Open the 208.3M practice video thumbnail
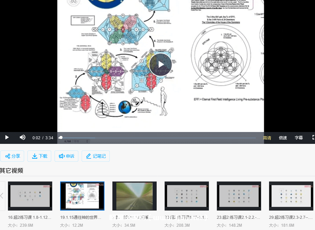 [187, 196]
